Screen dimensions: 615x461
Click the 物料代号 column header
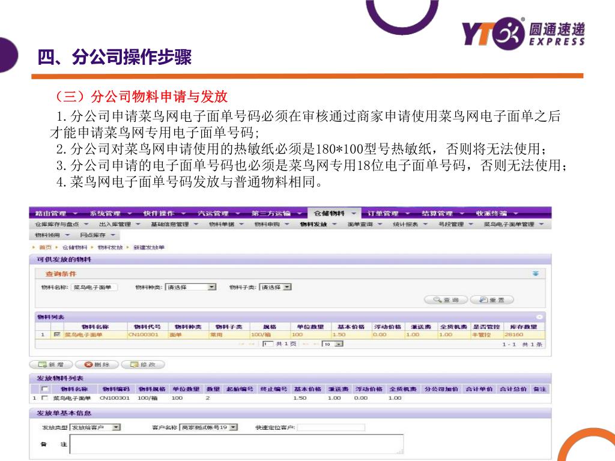pos(148,327)
